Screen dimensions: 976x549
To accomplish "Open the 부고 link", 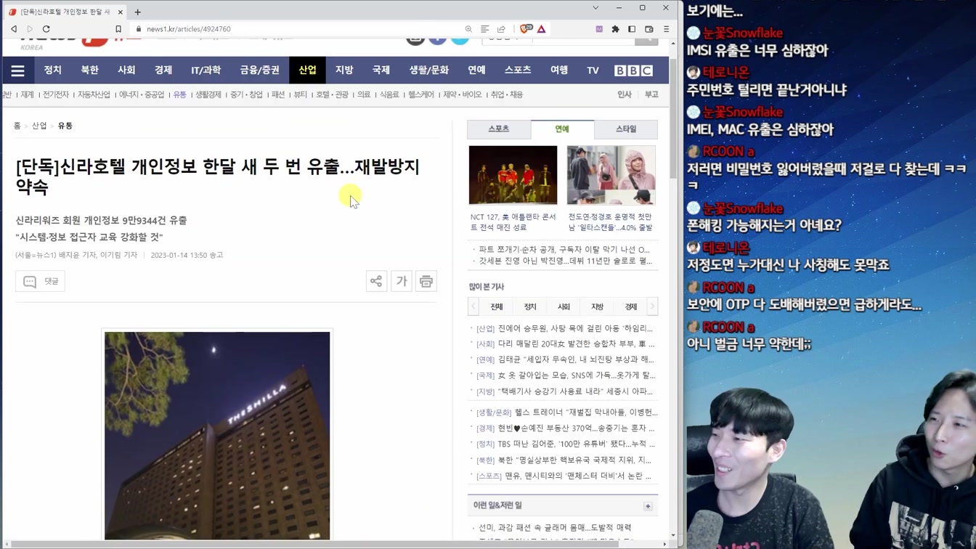I will click(x=651, y=94).
